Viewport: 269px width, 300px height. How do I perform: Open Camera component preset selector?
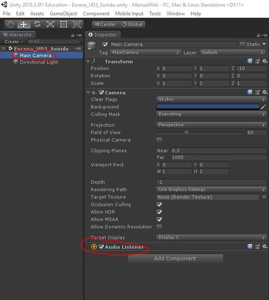click(257, 92)
